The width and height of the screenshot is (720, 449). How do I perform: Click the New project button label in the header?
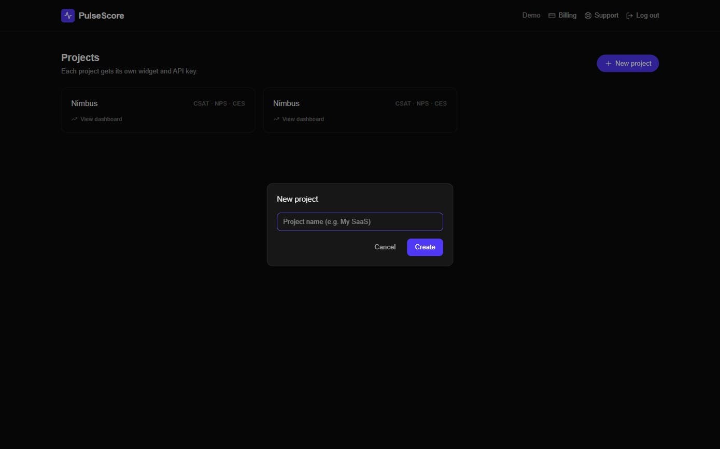[x=633, y=64]
